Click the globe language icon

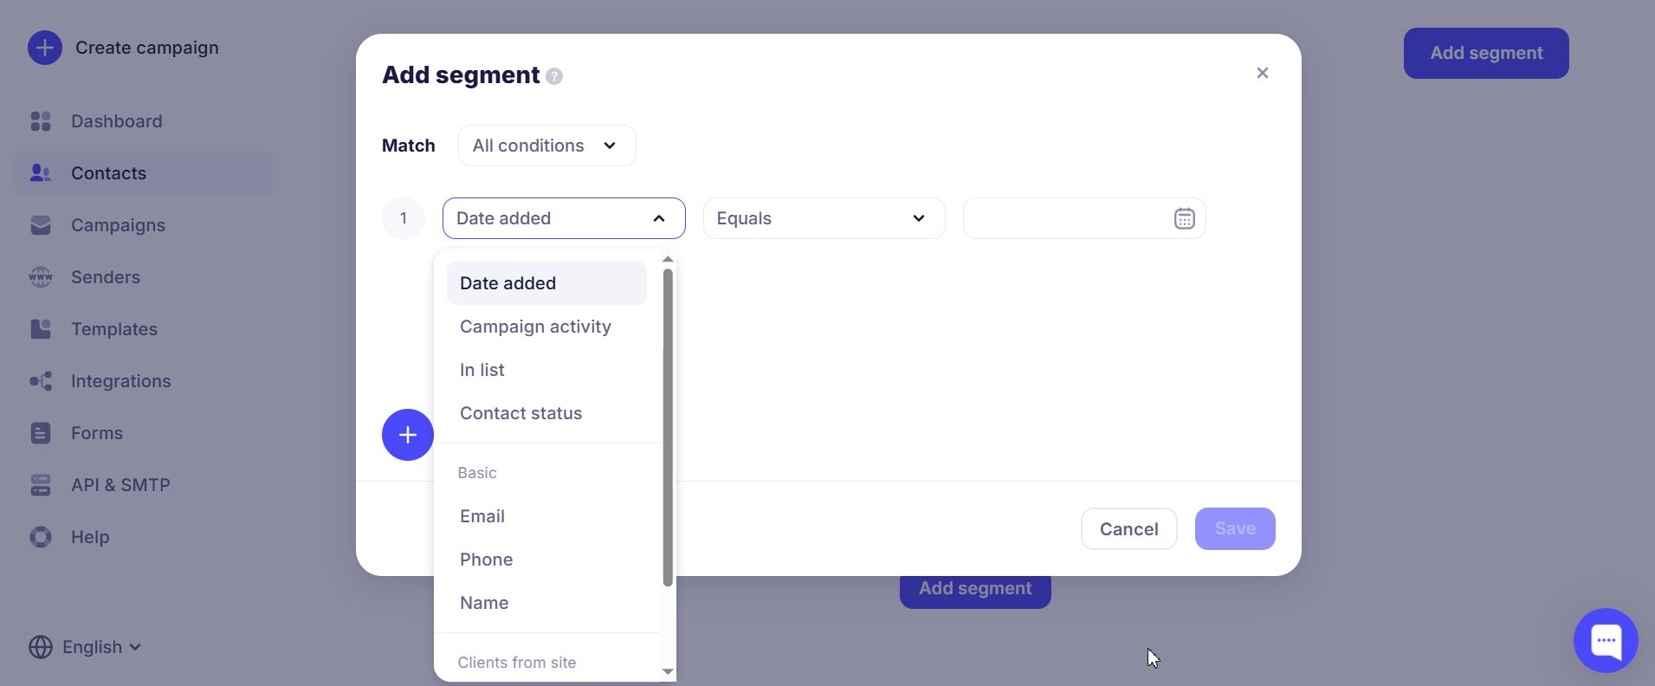(40, 647)
